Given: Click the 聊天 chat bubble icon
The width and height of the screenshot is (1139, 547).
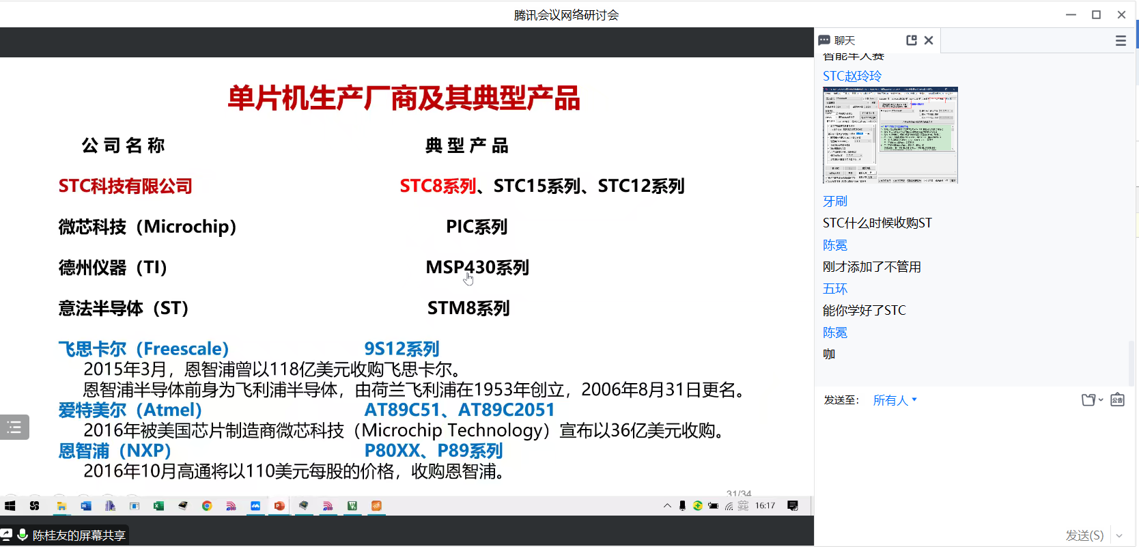Looking at the screenshot, I should tap(824, 40).
